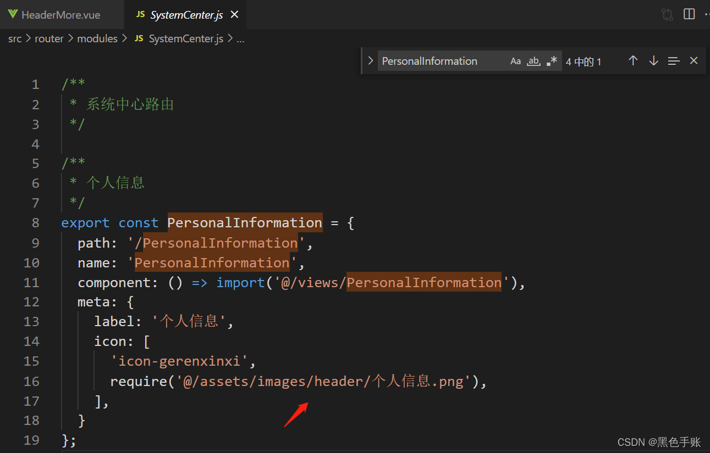Click the router breadcrumb segment
Screen dimensions: 710x453
point(49,38)
